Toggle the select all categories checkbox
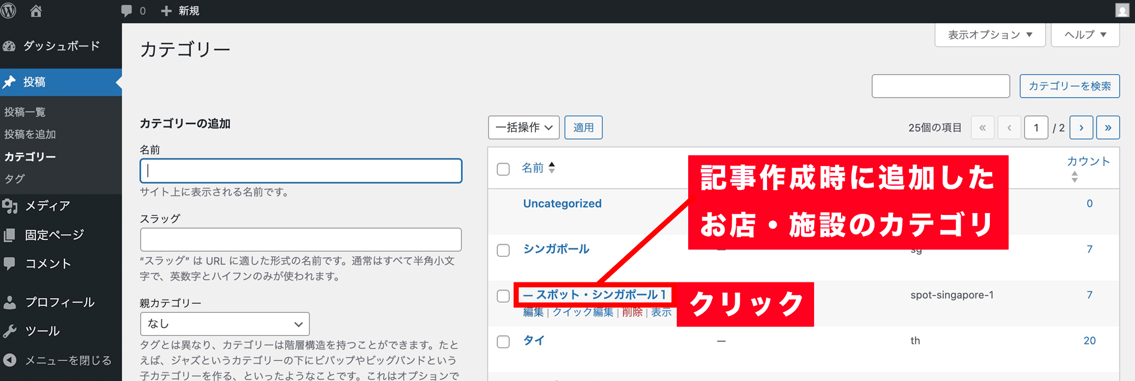Screen dimensions: 1135x381 tap(504, 169)
